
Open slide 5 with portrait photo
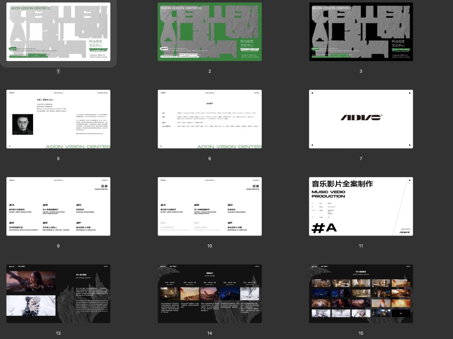point(58,119)
